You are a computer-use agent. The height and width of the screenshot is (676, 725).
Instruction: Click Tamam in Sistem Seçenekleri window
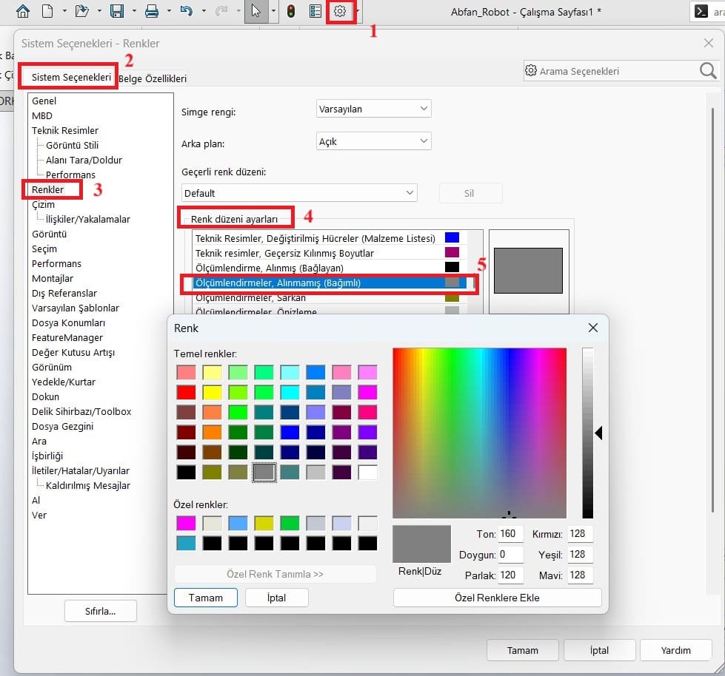(x=523, y=650)
